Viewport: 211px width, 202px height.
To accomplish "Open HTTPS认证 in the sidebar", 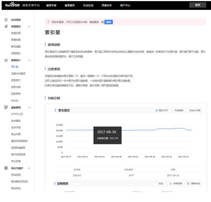I will coord(17,114).
